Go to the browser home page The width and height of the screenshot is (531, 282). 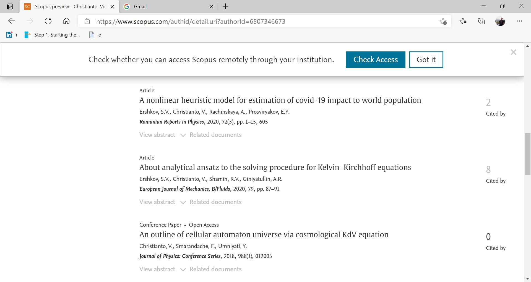[x=66, y=21]
